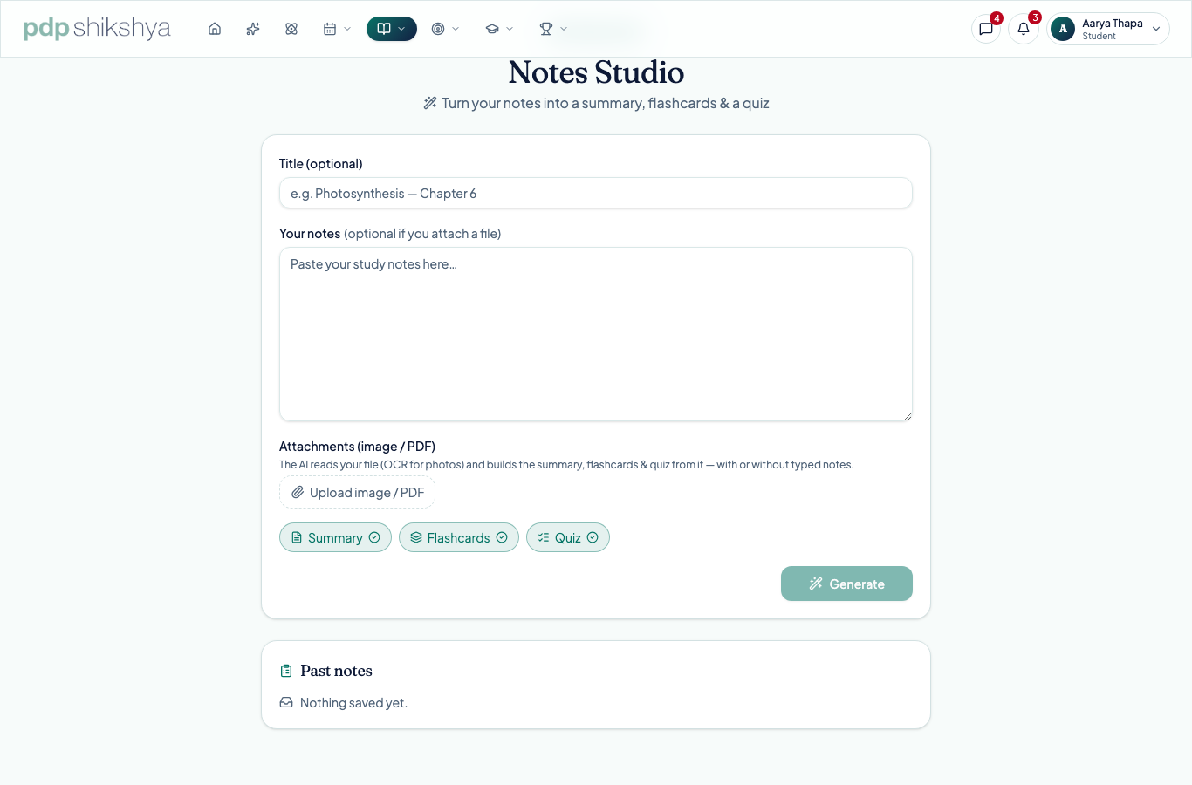Click the Generate button
The width and height of the screenshot is (1192, 785).
coord(846,584)
